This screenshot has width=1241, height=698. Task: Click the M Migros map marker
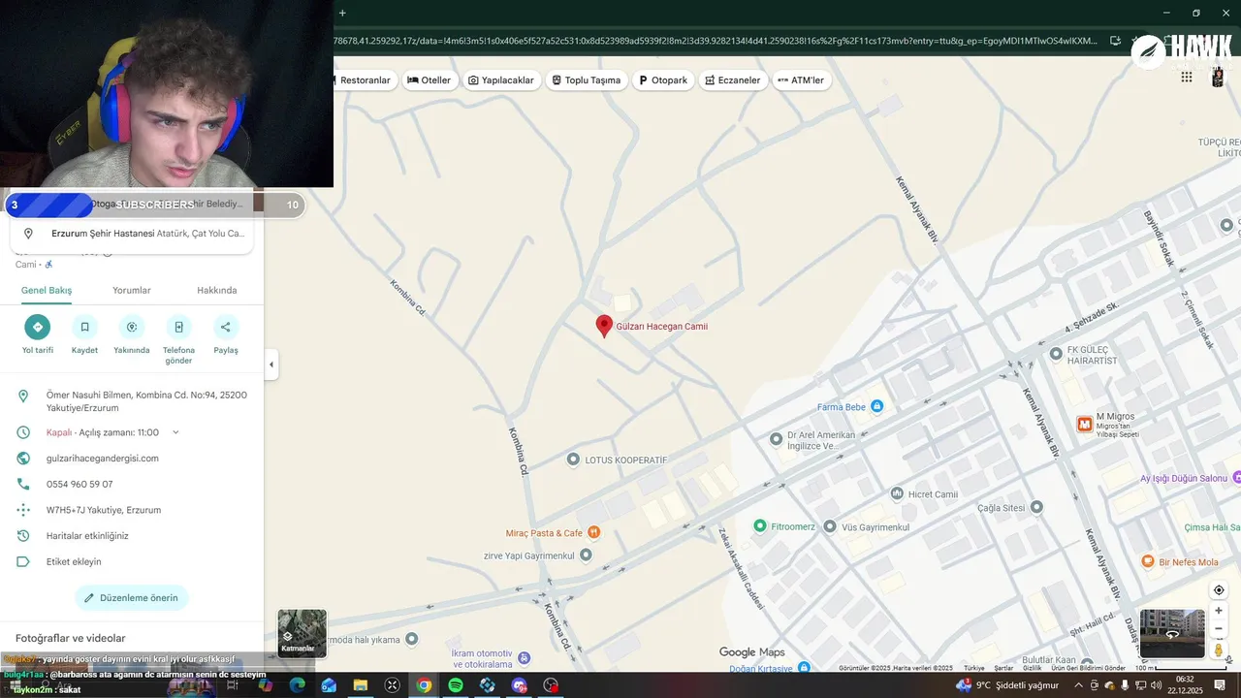[x=1085, y=424]
